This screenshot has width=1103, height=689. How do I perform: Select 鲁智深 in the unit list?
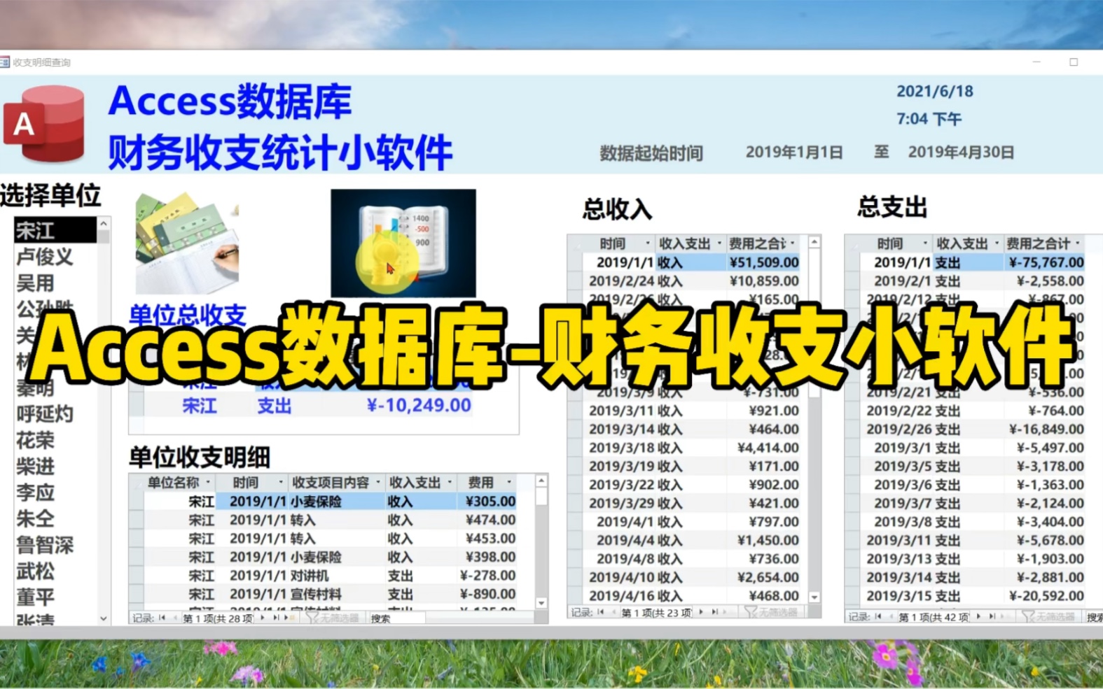[55, 545]
